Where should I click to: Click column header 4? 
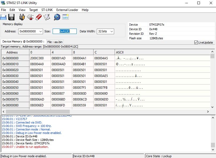pyautogui.click(x=61, y=52)
